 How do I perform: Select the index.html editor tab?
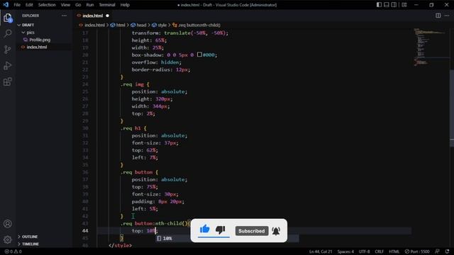[x=93, y=16]
